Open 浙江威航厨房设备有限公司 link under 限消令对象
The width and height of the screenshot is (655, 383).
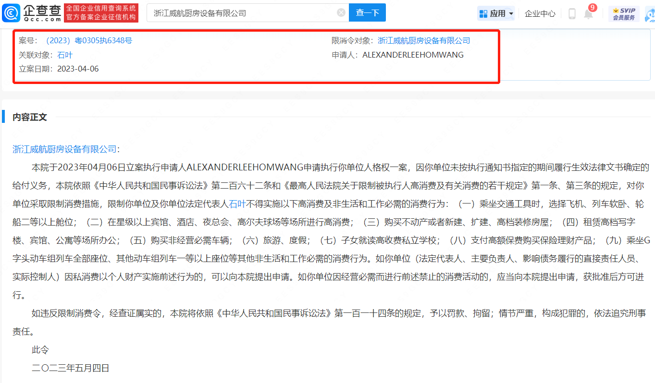(x=424, y=41)
